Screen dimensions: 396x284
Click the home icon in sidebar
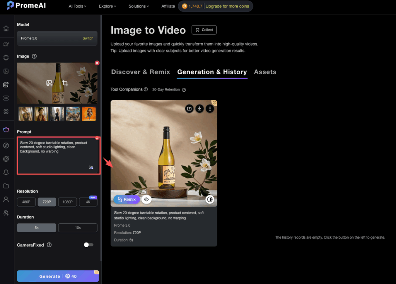click(x=6, y=29)
